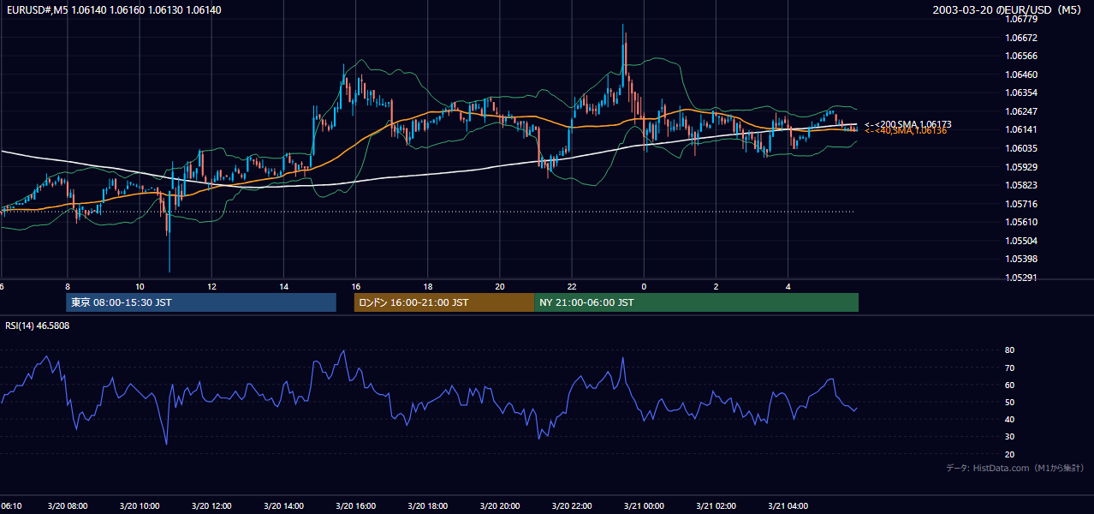Viewport: 1094px width, 514px height.
Task: Select hour label 10 under price chart
Action: click(140, 287)
